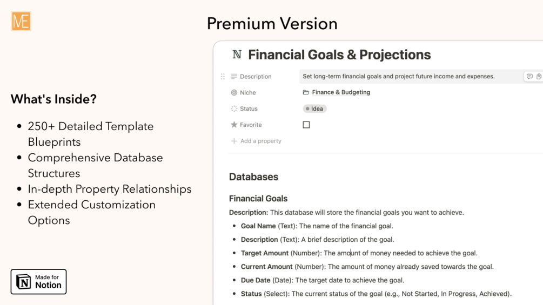Click the ME logo

point(21,22)
